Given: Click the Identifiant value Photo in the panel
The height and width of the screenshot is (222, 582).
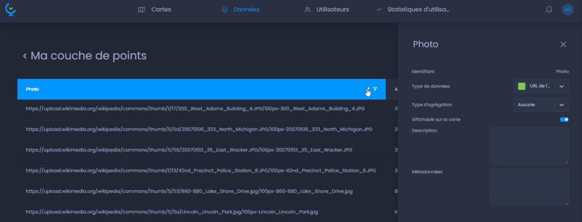Looking at the screenshot, I should click(562, 72).
